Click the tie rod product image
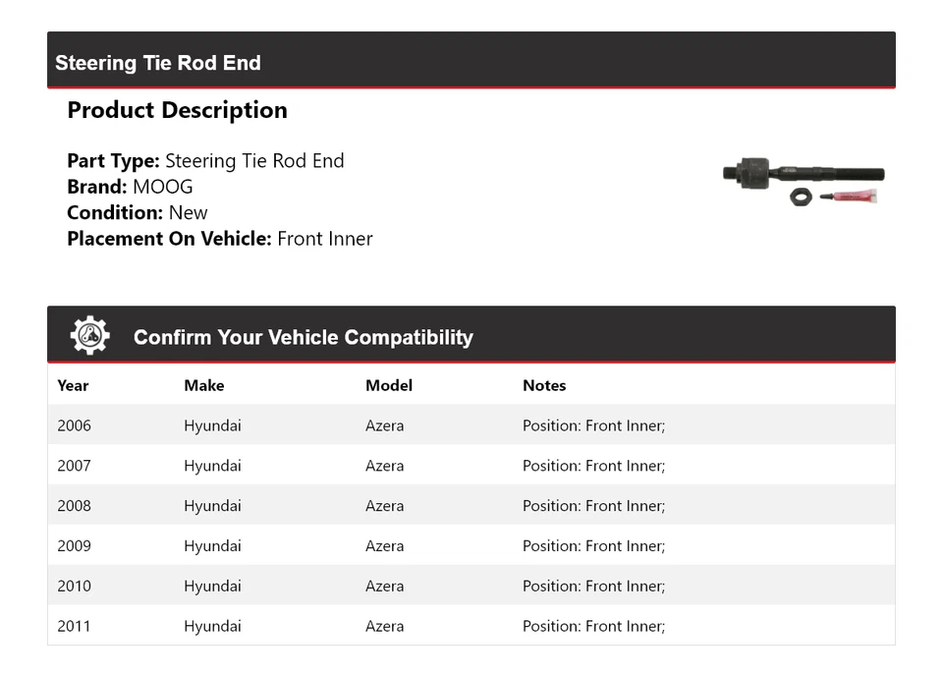Viewport: 943px width, 677px height. tap(804, 182)
